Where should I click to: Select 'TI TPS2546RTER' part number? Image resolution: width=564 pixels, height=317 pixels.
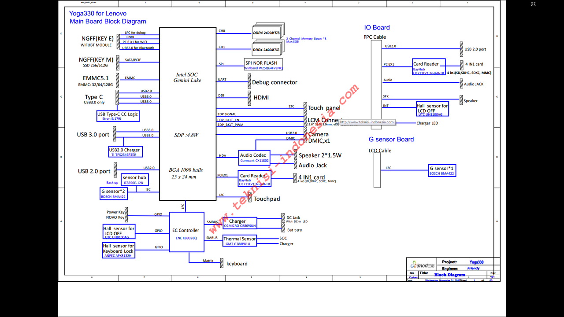click(123, 155)
